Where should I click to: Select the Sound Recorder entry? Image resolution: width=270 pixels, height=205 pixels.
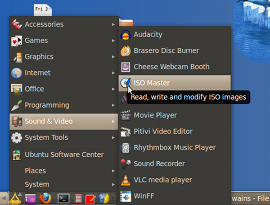175,164
